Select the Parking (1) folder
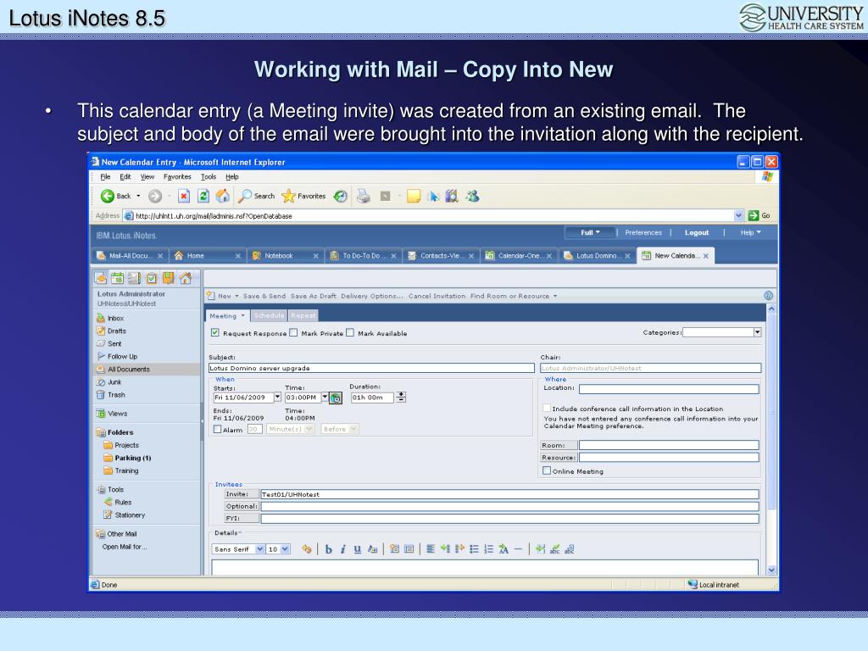The height and width of the screenshot is (651, 868). (132, 458)
